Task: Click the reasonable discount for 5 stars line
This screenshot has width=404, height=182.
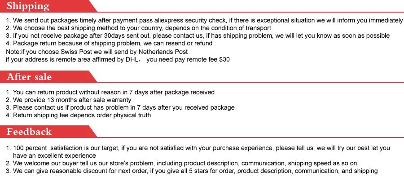Action: (192, 171)
